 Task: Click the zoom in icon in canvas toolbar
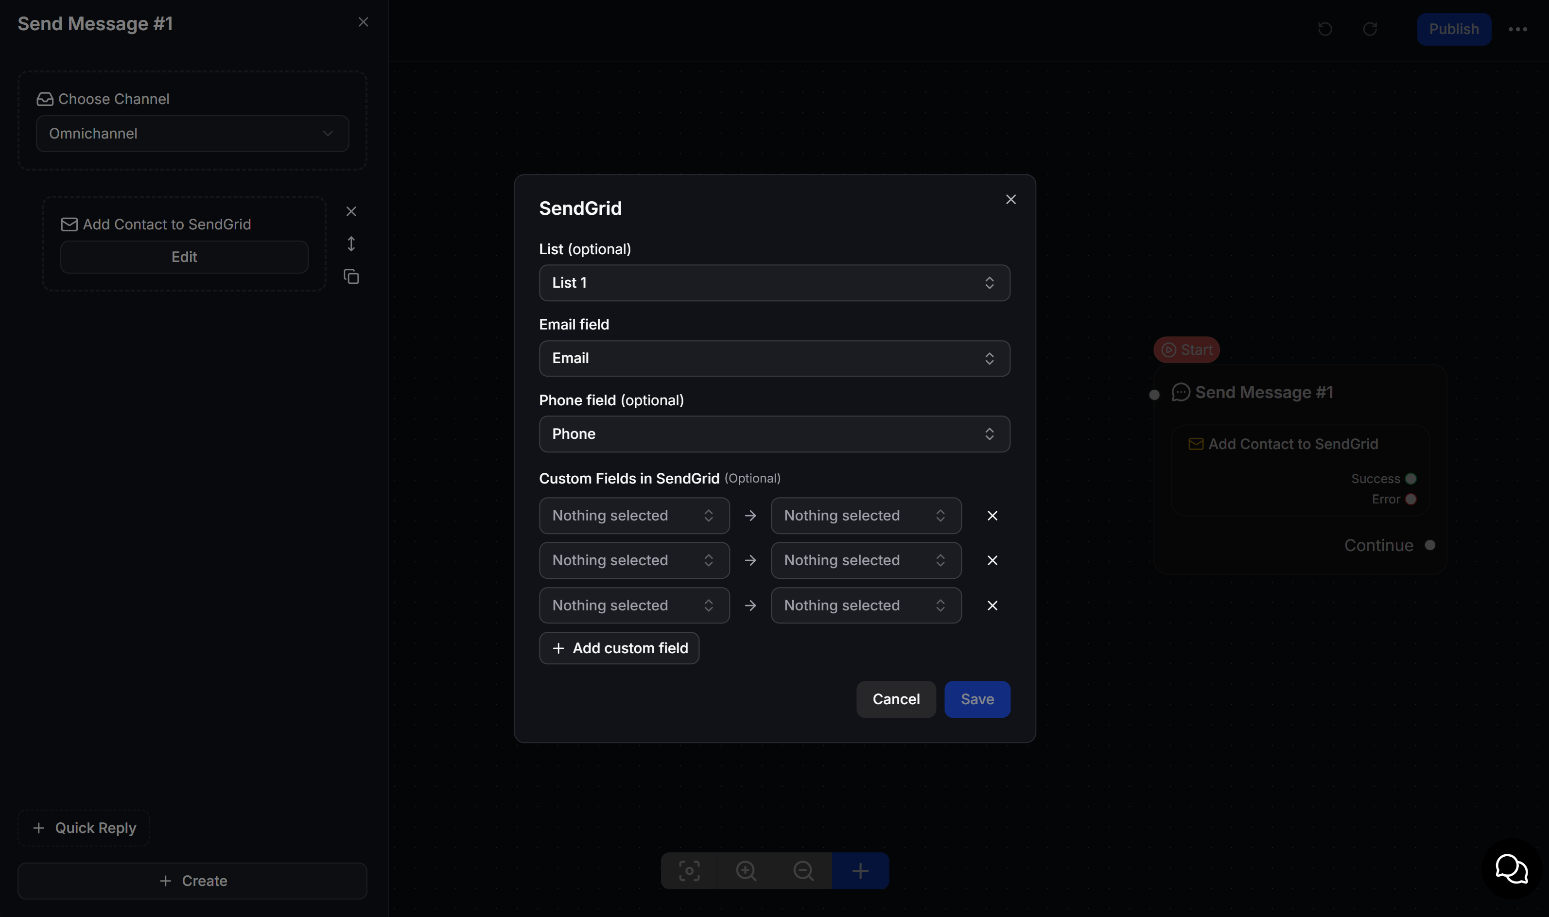tap(746, 871)
